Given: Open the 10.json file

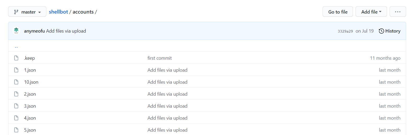Looking at the screenshot, I should tap(31, 82).
